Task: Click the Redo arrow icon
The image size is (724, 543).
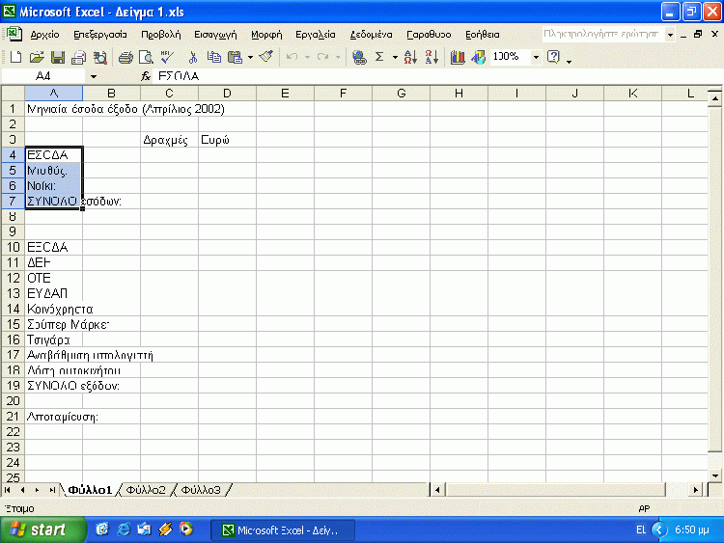Action: point(322,57)
